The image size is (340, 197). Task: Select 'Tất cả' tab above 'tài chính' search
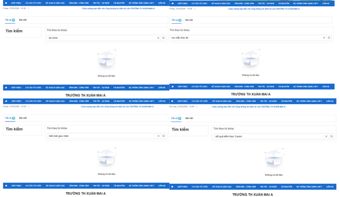click(x=9, y=20)
